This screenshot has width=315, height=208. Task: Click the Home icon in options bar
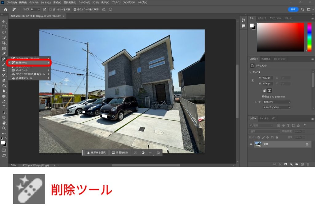[x=6, y=9]
